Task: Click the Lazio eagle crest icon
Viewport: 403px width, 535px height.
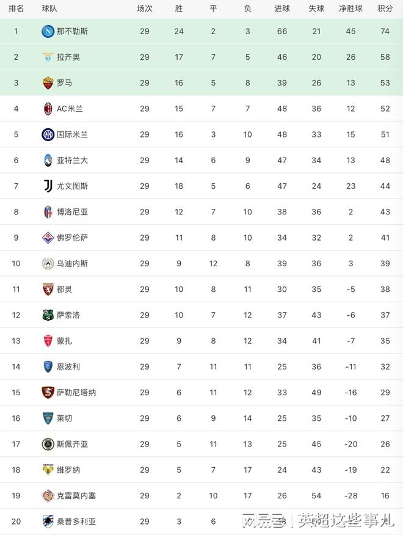Action: pyautogui.click(x=48, y=57)
